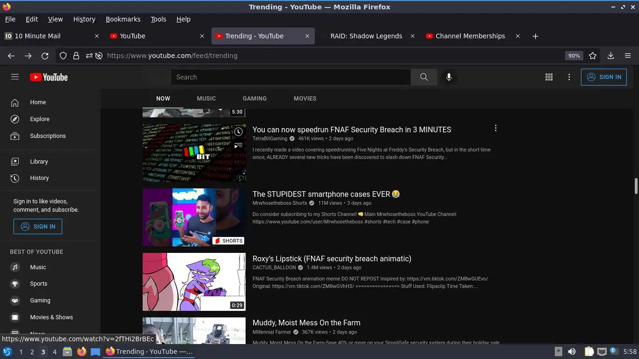639x359 pixels.
Task: Click Add to queue icon on FNAF speedrun thumbnail
Action: [239, 145]
